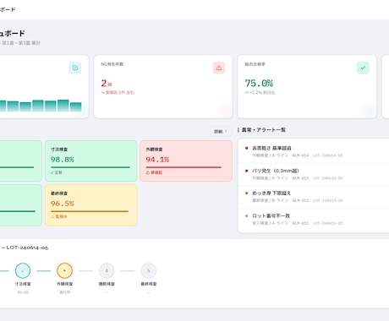The height and width of the screenshot is (321, 389).
Task: Click the completed teal checkmark step circle
Action: coord(23,270)
